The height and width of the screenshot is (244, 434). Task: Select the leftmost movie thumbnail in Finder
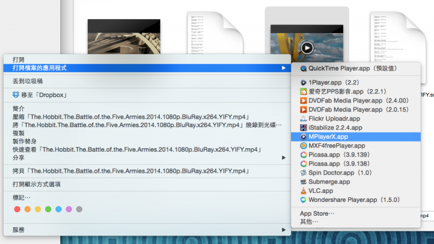[x=124, y=37]
